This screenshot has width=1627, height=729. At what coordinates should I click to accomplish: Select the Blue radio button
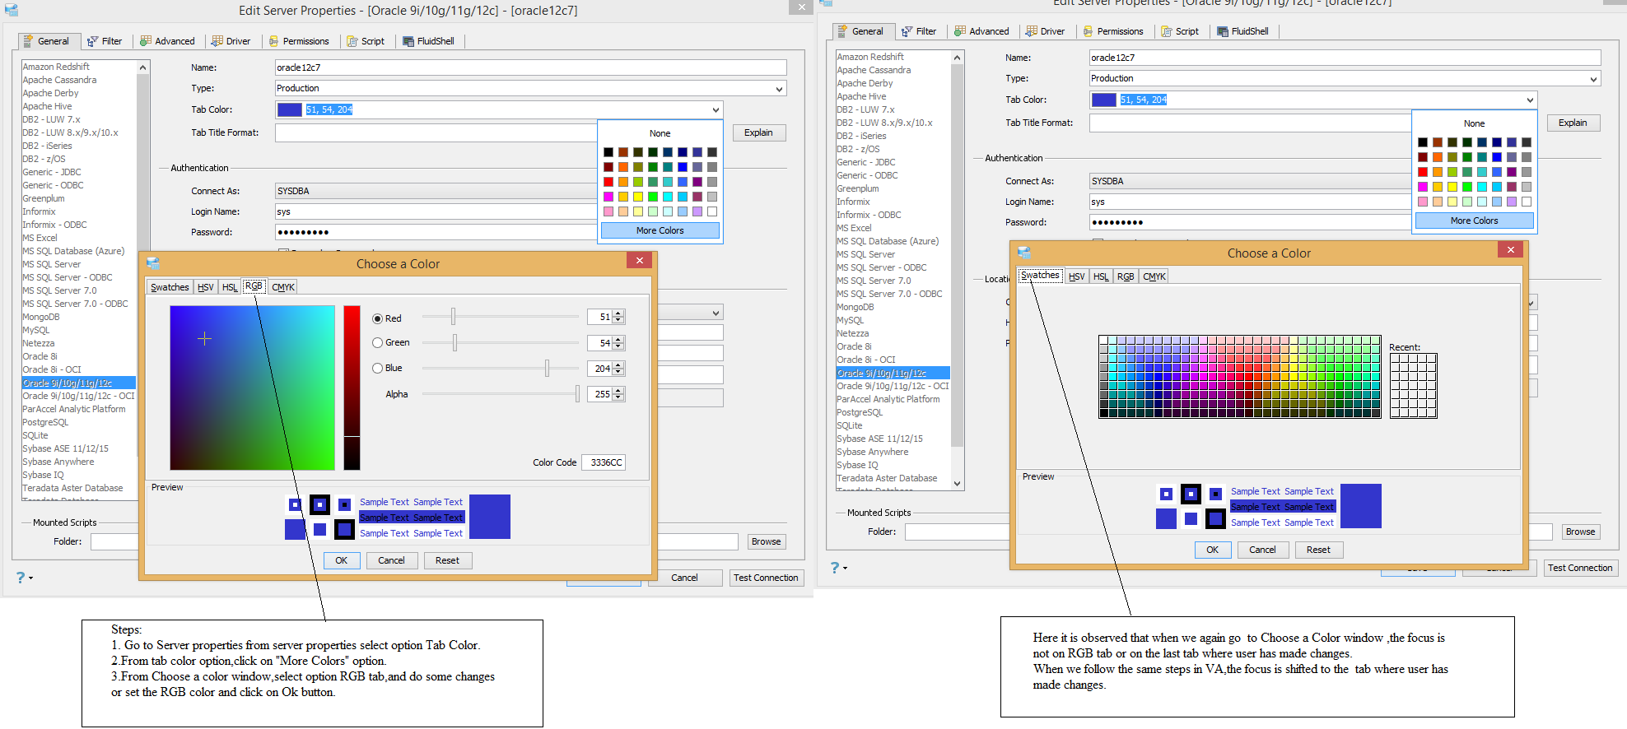tap(377, 368)
